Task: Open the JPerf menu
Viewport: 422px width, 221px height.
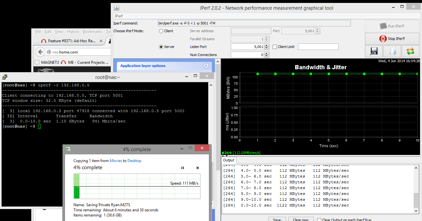Action: 118,16
